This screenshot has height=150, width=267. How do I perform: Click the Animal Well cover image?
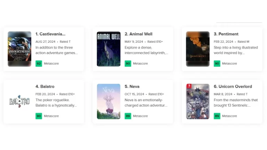click(108, 49)
